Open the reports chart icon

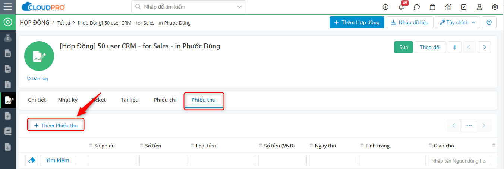tap(448, 7)
